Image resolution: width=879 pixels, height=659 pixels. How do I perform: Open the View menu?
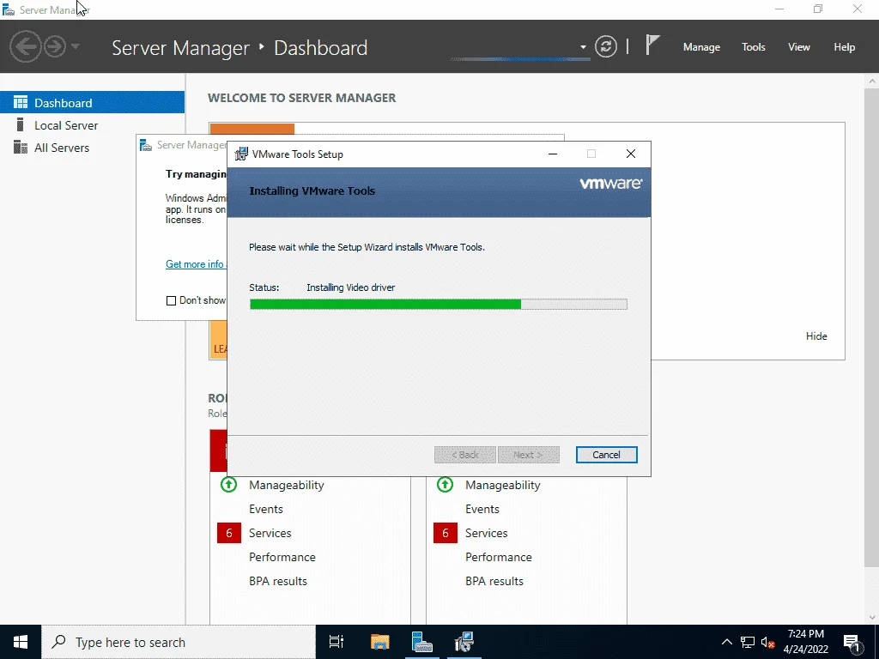[x=799, y=47]
